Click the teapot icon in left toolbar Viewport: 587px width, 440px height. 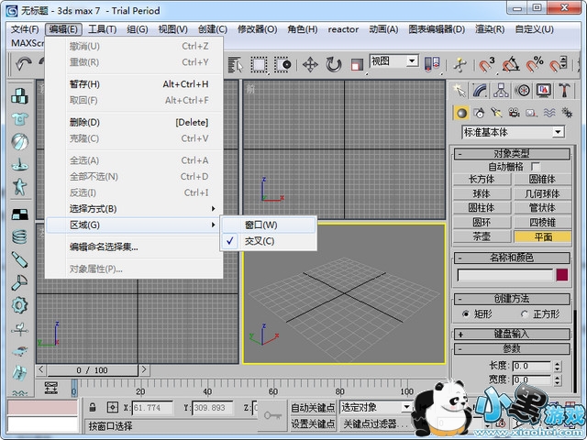click(19, 165)
